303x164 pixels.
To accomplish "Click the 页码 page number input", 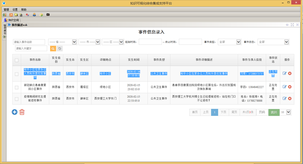I will point(262,112).
